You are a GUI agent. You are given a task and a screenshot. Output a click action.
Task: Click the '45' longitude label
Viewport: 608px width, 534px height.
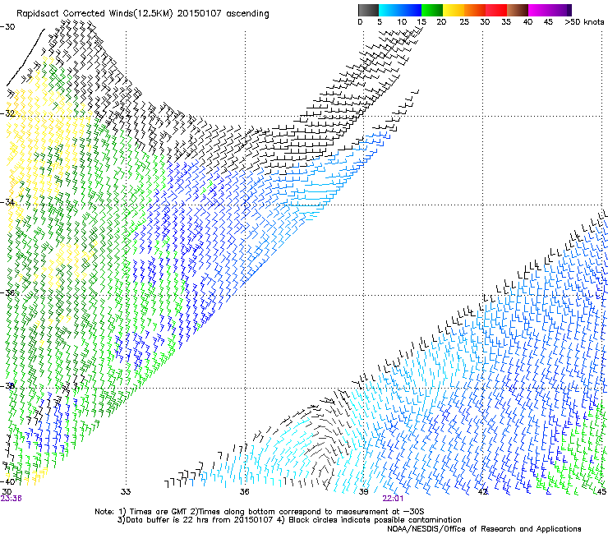(x=601, y=492)
